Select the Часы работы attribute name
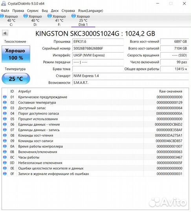This screenshot has height=212, width=191. 29,157
